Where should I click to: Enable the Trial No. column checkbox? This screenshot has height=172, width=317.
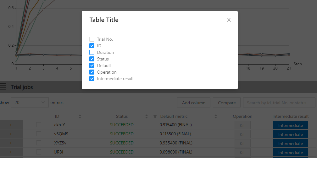click(x=92, y=39)
